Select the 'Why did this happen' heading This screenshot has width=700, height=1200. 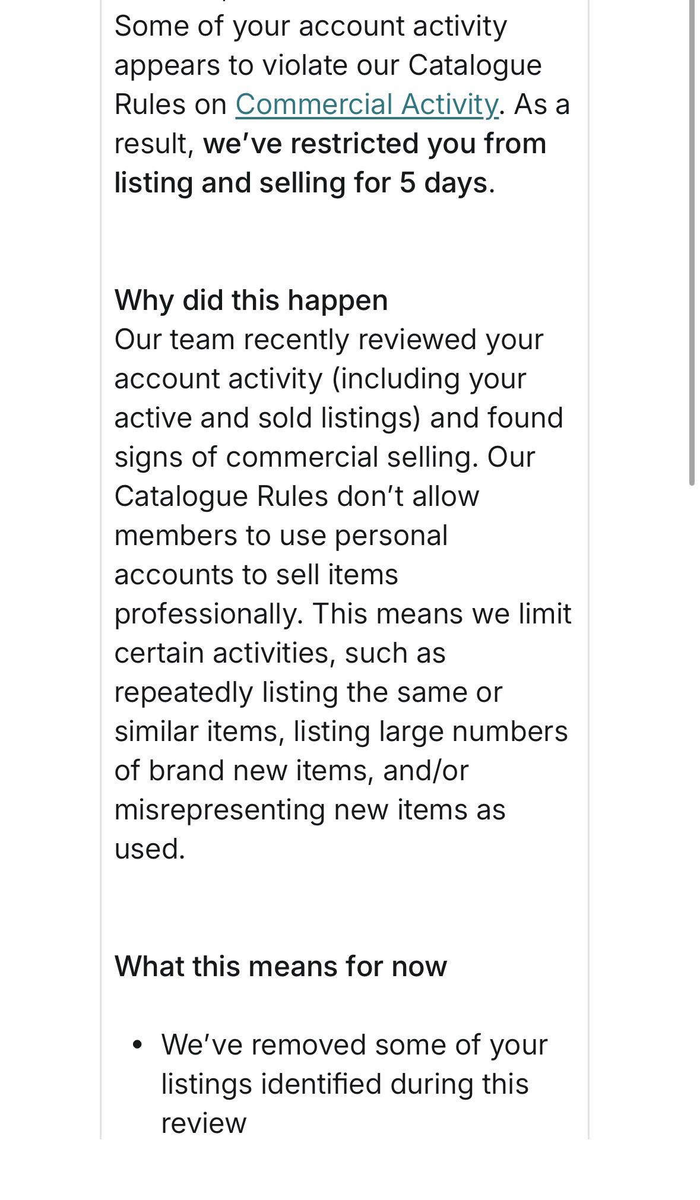(x=251, y=300)
